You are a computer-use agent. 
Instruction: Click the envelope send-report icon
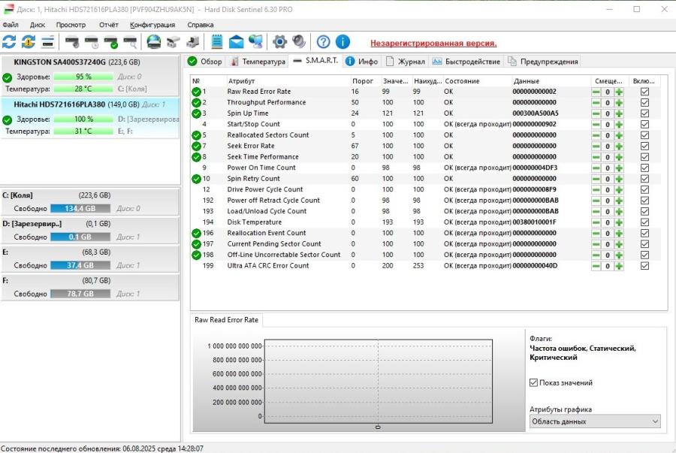237,41
